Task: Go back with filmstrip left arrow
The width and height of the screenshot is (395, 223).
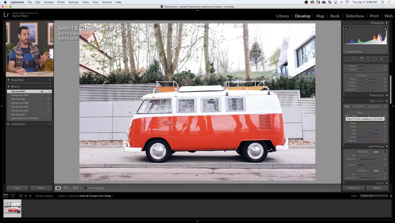Action: coord(26,196)
